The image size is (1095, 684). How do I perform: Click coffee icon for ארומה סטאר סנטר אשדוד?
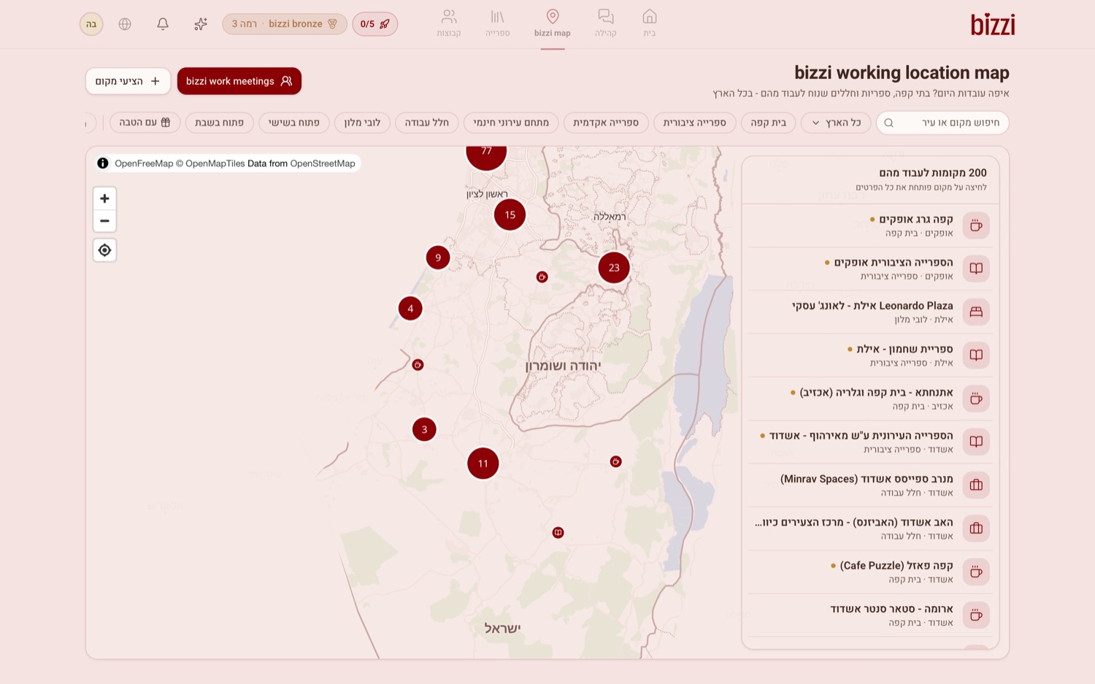point(976,615)
